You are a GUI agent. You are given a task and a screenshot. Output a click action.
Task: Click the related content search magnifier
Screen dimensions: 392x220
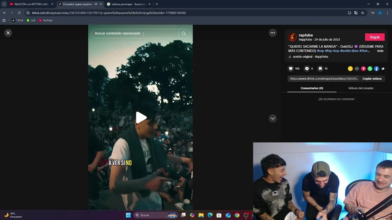(x=184, y=33)
